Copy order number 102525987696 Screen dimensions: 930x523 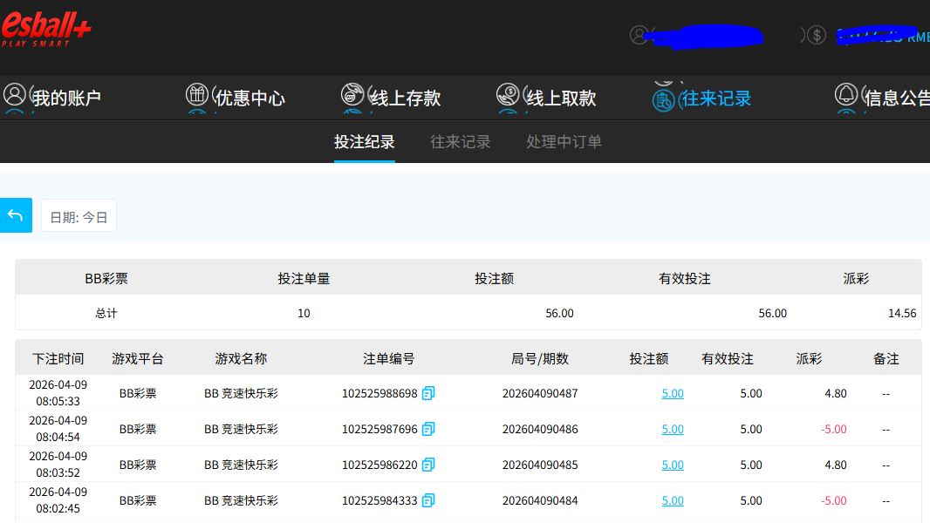tap(427, 429)
